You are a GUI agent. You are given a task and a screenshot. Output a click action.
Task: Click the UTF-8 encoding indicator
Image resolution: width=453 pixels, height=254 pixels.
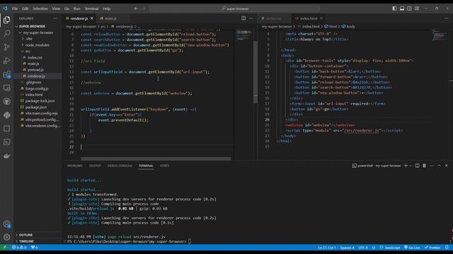363,248
